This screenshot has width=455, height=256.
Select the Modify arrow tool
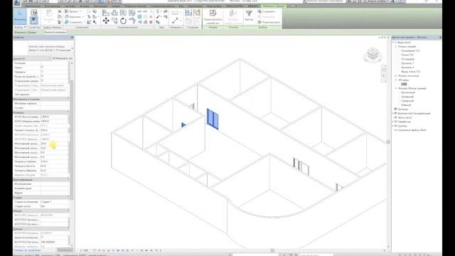20,16
